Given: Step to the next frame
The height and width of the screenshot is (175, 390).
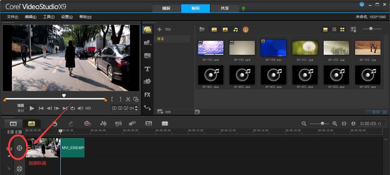Looking at the screenshot, I should (57, 108).
